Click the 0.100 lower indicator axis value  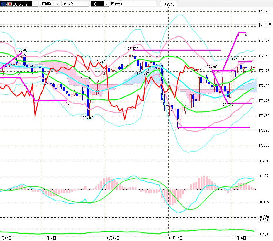[264, 234]
